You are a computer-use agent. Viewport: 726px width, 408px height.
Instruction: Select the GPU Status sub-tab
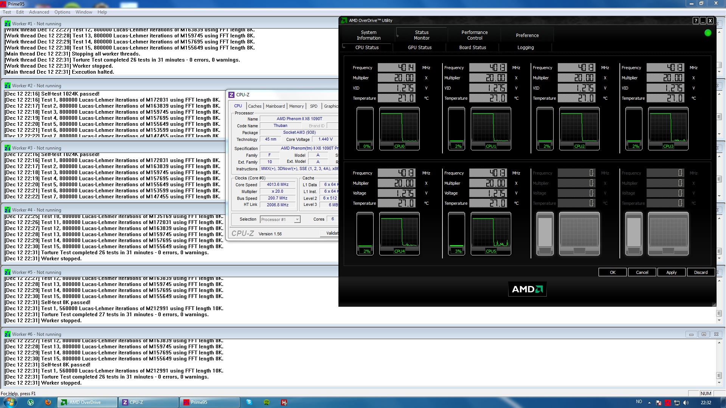click(x=420, y=48)
